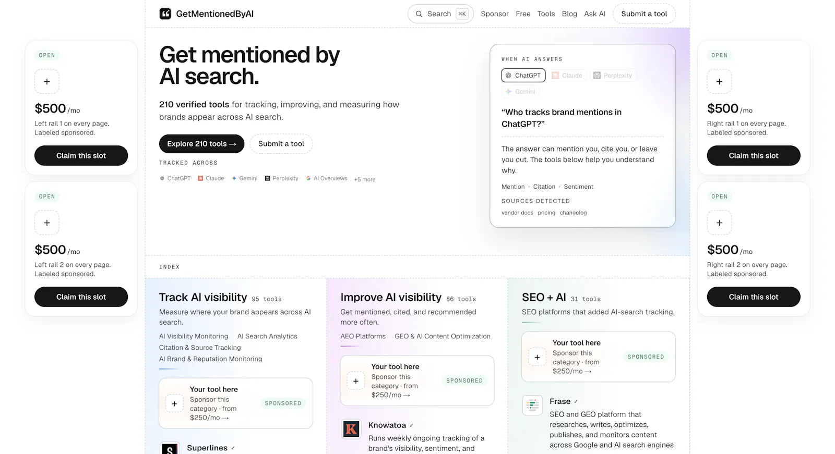Open the AI Visibility Monitoring link

(x=194, y=337)
